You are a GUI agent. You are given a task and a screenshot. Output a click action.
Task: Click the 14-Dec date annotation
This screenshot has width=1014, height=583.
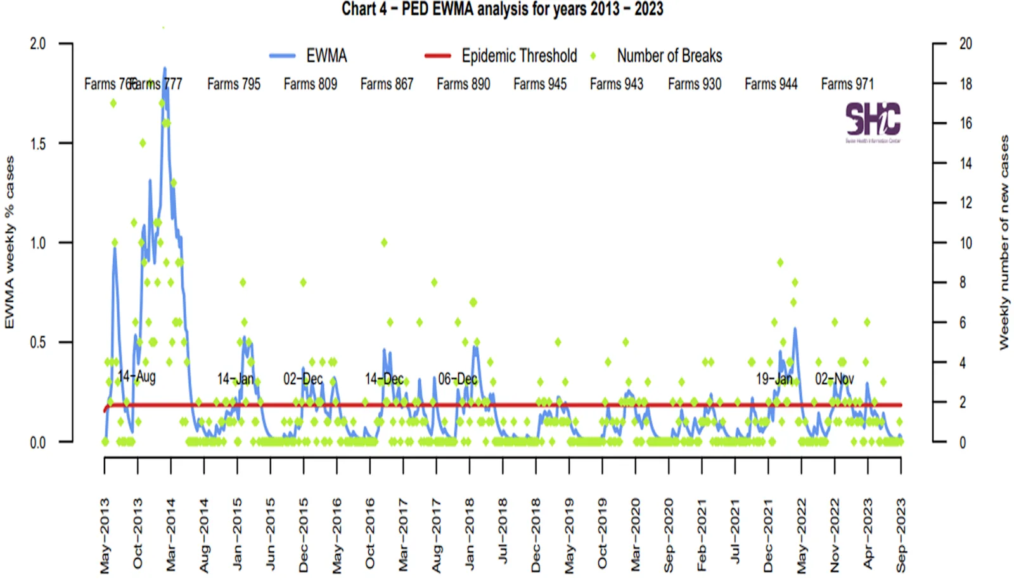click(x=384, y=379)
